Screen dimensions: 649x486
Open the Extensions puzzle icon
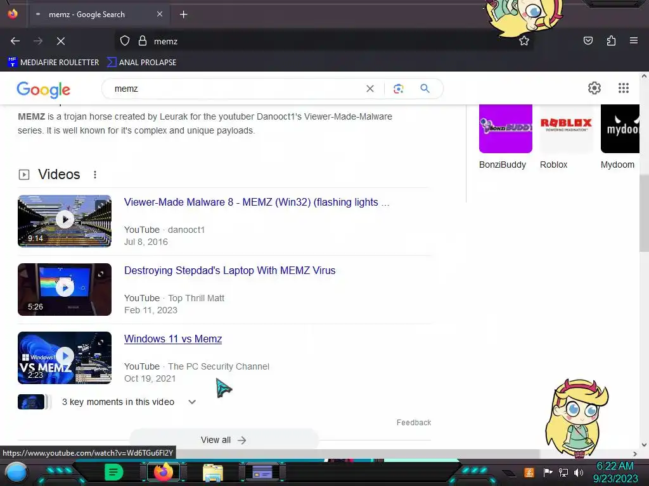[x=611, y=40]
